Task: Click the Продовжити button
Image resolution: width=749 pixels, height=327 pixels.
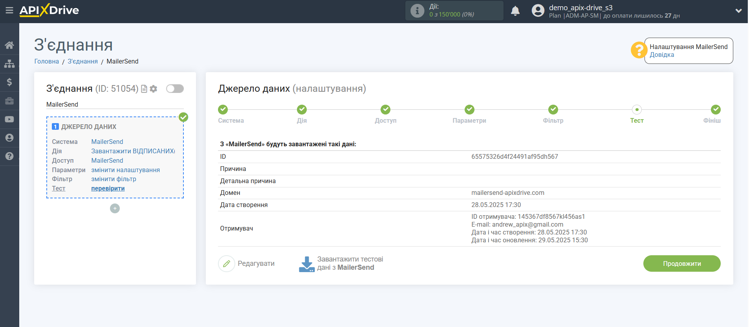Action: pyautogui.click(x=682, y=263)
